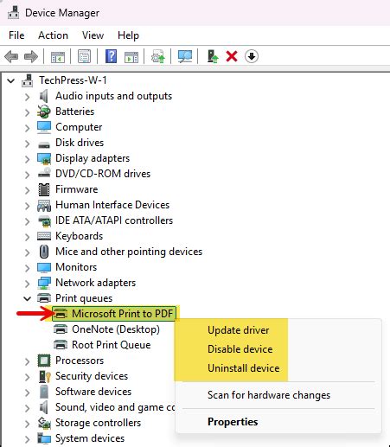Open the Help menu
The width and height of the screenshot is (390, 447).
(128, 35)
